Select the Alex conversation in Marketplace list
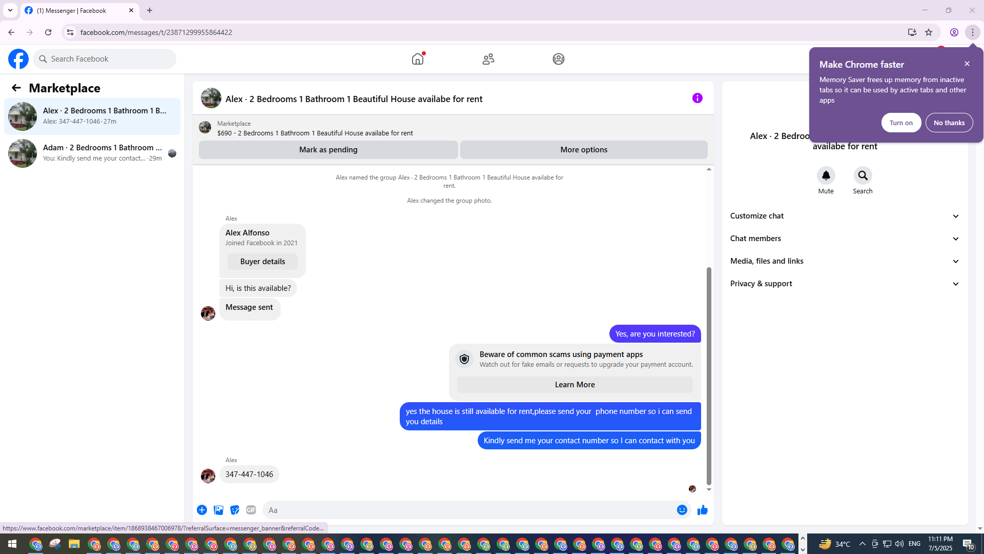 click(92, 116)
